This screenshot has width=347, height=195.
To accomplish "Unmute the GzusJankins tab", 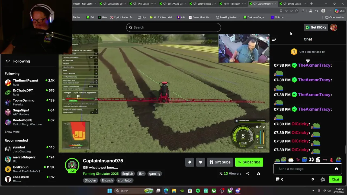I will (x=105, y=4).
